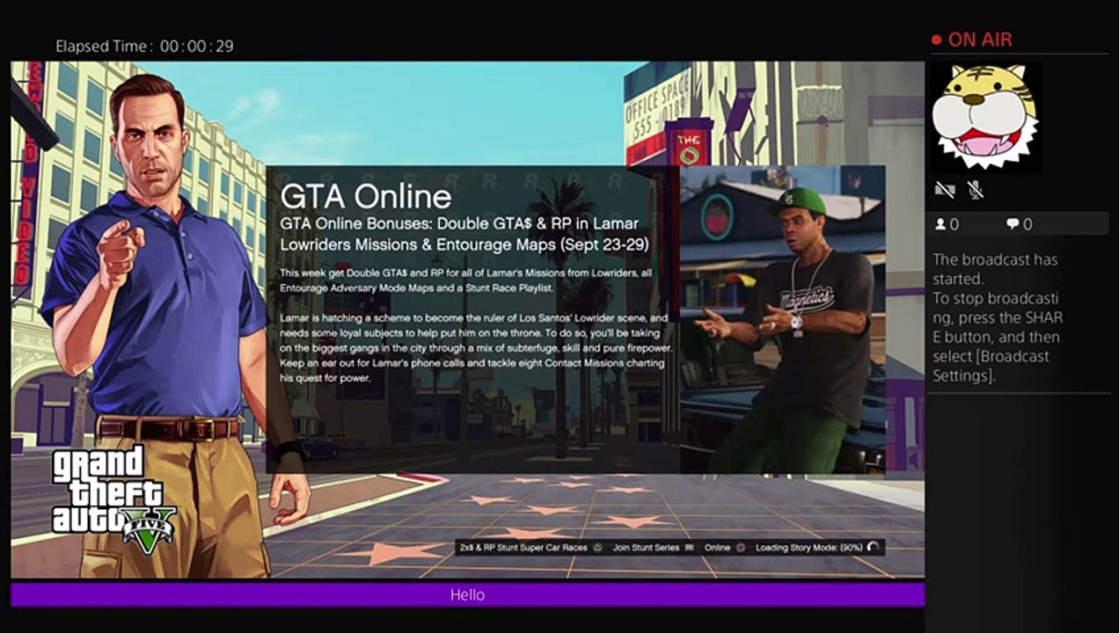This screenshot has width=1119, height=633.
Task: Click the viewers count person icon
Action: [940, 224]
